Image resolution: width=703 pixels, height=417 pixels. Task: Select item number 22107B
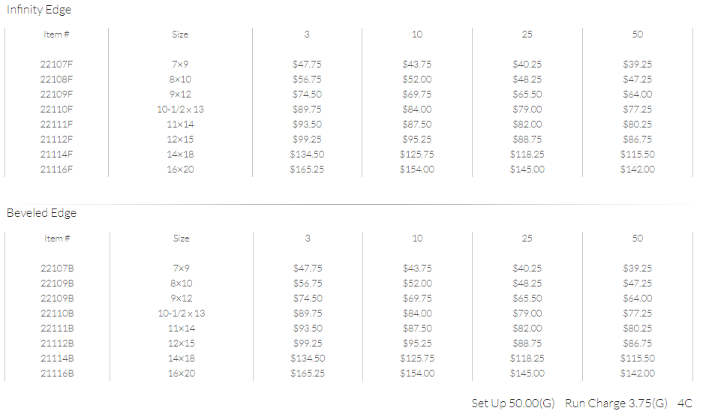coord(57,268)
